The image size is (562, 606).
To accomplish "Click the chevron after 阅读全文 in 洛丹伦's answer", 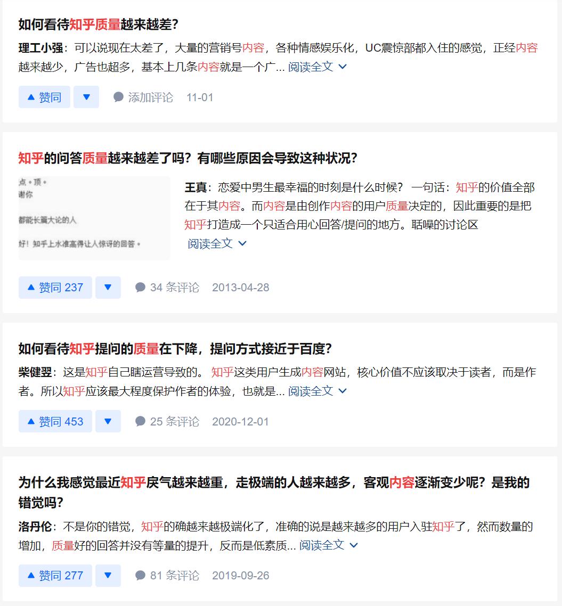I will click(x=354, y=545).
